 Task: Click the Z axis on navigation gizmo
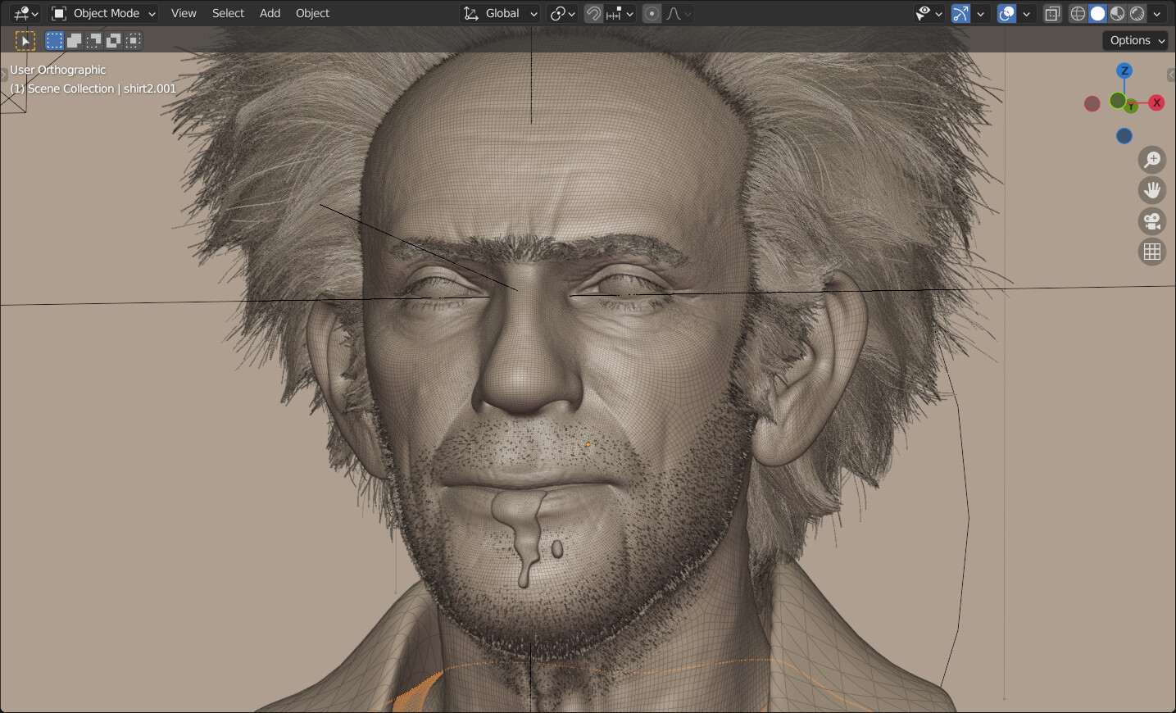point(1124,70)
